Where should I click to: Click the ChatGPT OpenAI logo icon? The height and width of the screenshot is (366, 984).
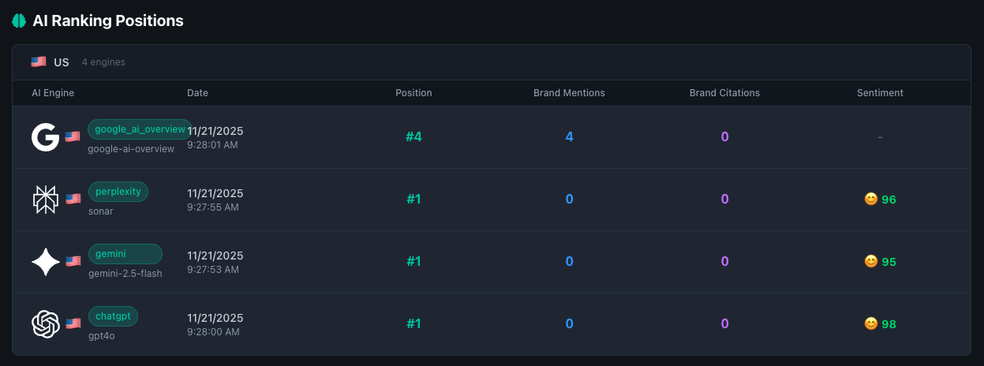(46, 324)
